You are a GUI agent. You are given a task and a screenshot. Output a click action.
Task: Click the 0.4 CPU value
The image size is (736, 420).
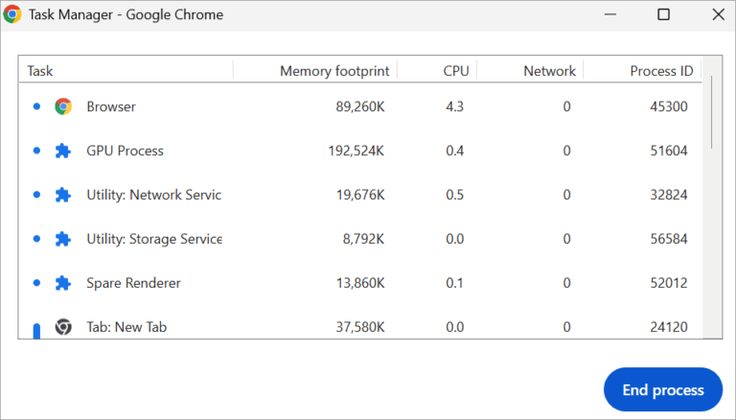[x=454, y=151]
